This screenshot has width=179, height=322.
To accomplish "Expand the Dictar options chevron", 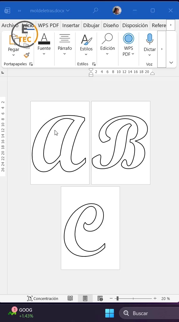I will pyautogui.click(x=149, y=55).
